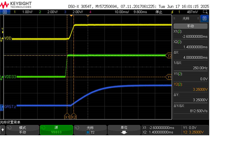Image resolution: width=226 pixels, height=142 pixels.
Task: Open the main menu icon at top-left
Action: coord(5,12)
